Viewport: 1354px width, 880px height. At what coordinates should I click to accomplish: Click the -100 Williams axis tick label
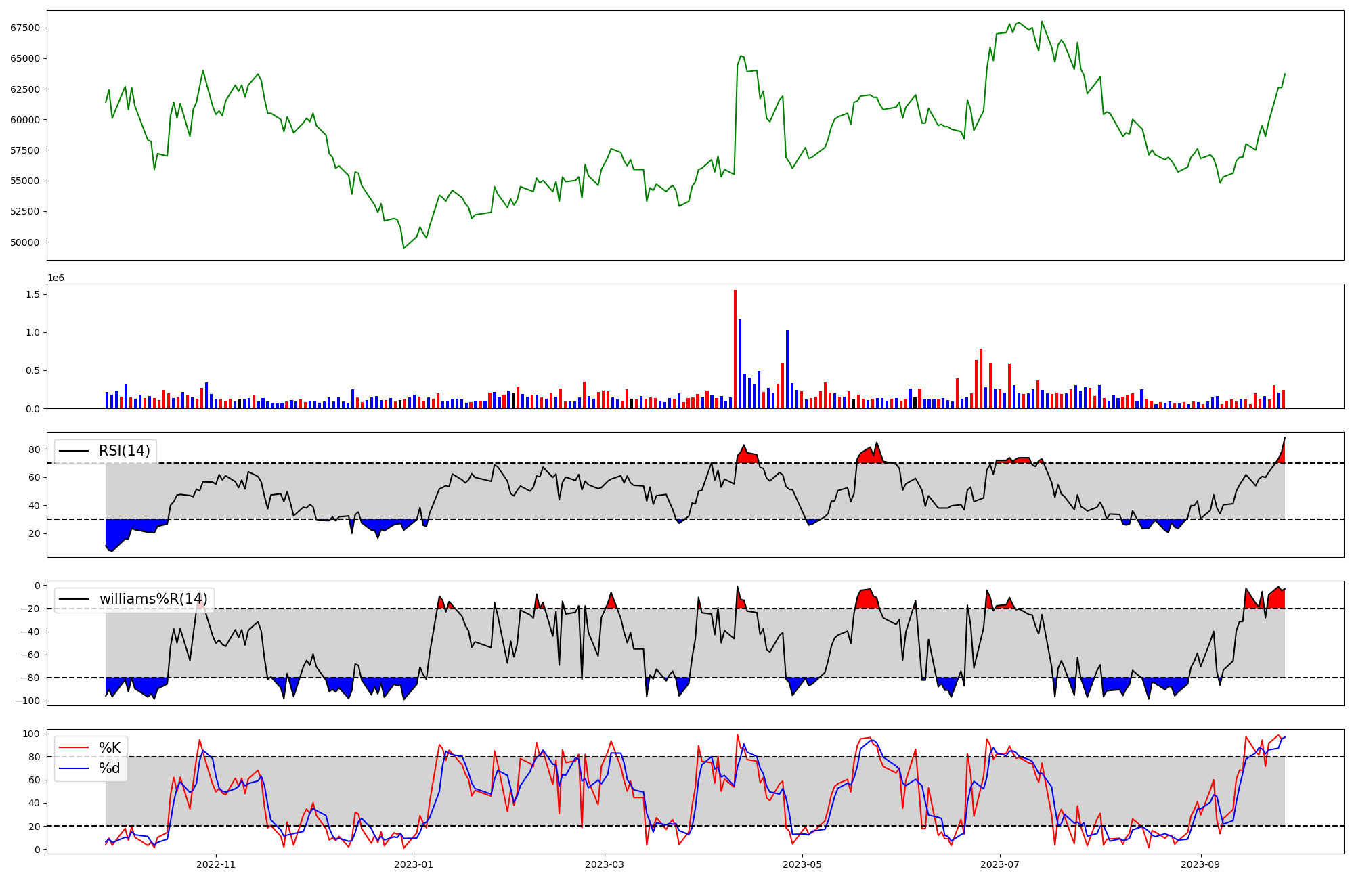pos(28,701)
